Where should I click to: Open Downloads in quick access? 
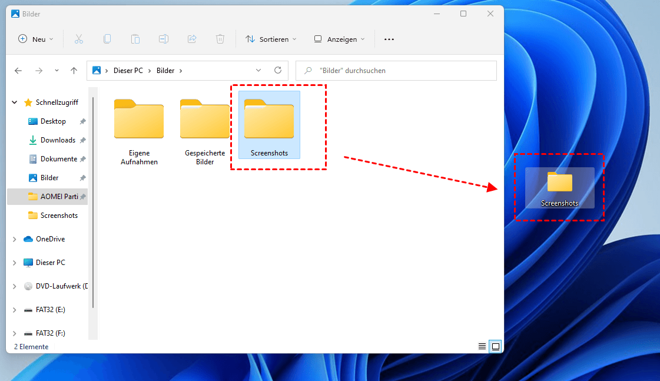point(58,140)
